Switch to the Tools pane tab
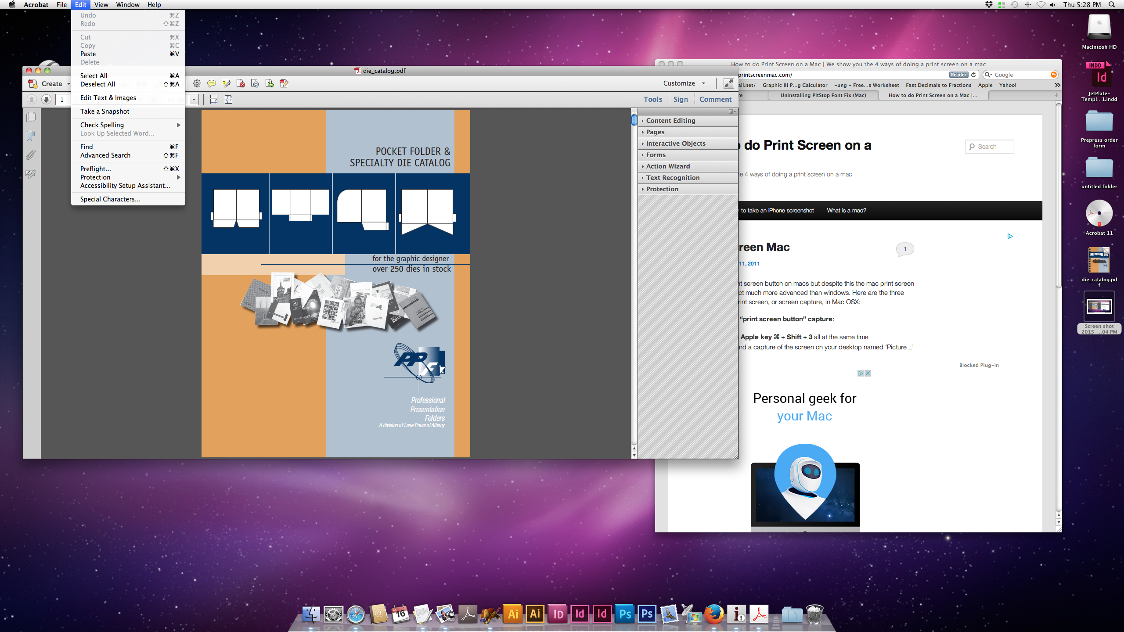The width and height of the screenshot is (1124, 632). click(653, 99)
